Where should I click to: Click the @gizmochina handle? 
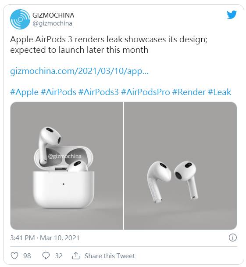53,23
